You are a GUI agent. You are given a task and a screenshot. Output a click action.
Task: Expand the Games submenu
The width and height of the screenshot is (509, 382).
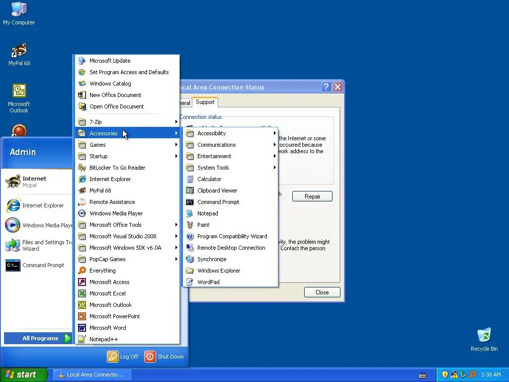127,145
